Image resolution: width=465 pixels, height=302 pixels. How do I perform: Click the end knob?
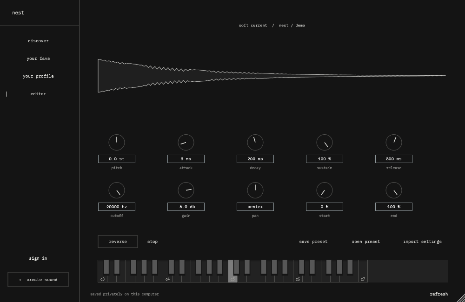point(394,190)
